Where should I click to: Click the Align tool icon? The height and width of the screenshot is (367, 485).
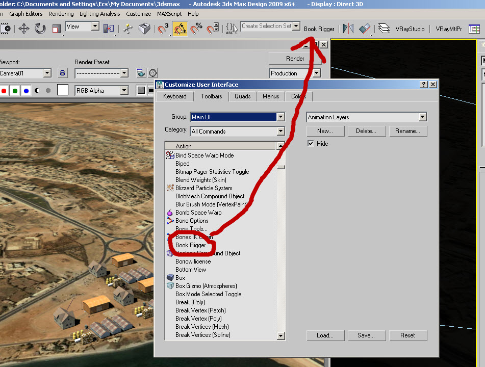365,29
